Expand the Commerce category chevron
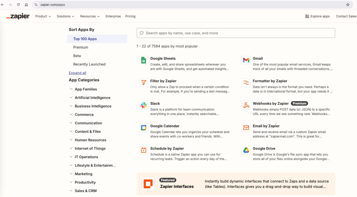The image size is (357, 197). (71, 115)
